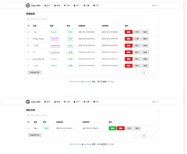The height and width of the screenshot is (154, 187).
Task: Click the search magnifier in the channel search box
Action: [x=29, y=19]
